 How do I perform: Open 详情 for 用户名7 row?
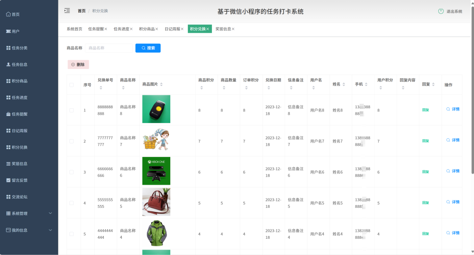click(453, 140)
